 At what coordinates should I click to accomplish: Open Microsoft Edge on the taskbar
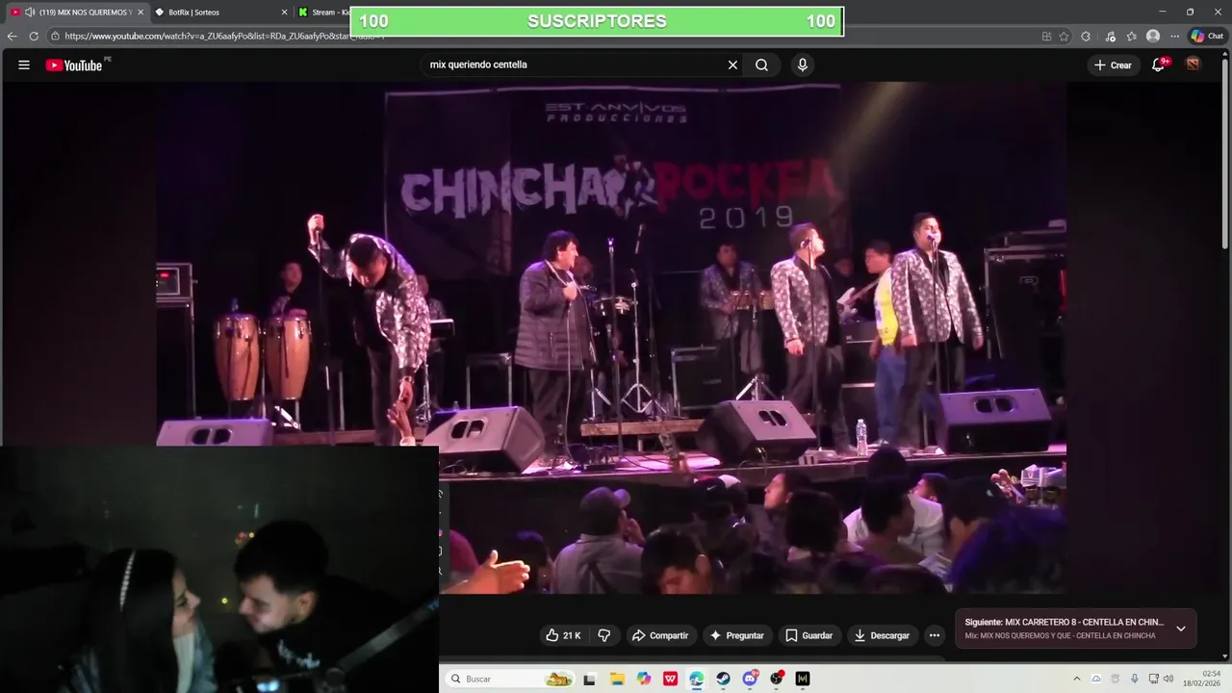[x=697, y=679]
